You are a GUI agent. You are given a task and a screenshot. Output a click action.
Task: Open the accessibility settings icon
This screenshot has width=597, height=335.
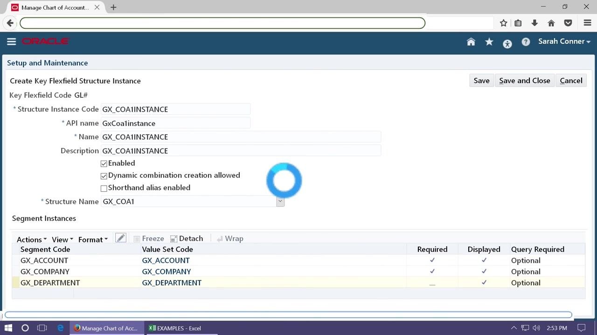point(507,44)
